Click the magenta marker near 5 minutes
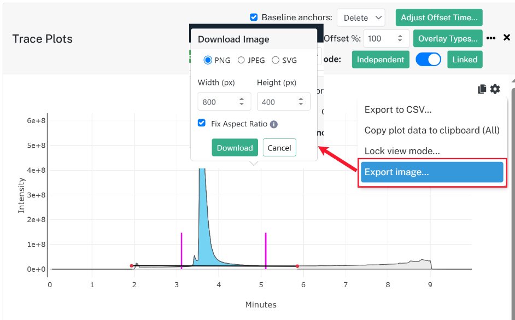Screen dimensions: 515x320 (266, 251)
